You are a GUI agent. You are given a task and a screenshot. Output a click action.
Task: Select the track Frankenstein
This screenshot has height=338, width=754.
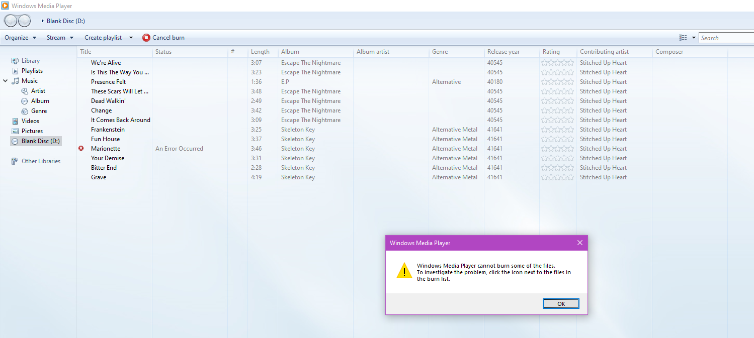tap(108, 130)
